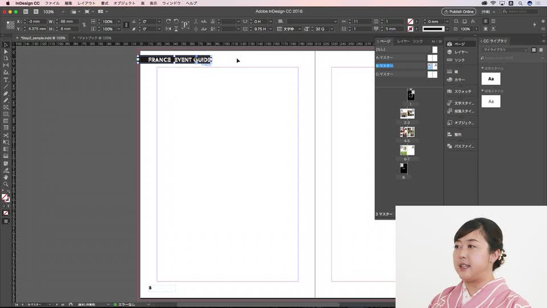Screen dimensions: 547x308
Task: Open the Pathfinder panel icon
Action: point(460,146)
